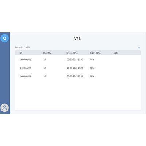Image resolution: width=146 pixels, height=146 pixels.
Task: Click quantity 10 of building-03
Action: coord(45,76)
